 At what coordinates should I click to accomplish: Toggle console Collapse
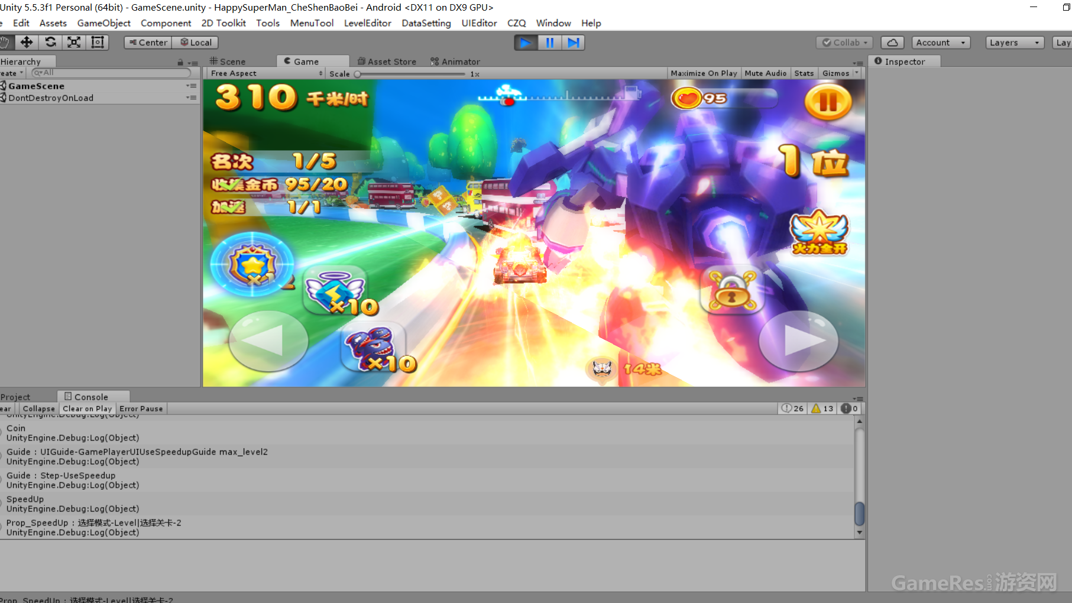(x=39, y=409)
